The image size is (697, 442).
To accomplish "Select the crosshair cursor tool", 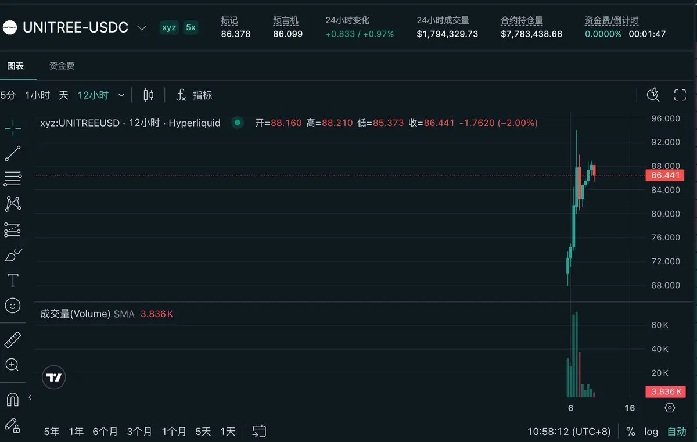I will (13, 128).
